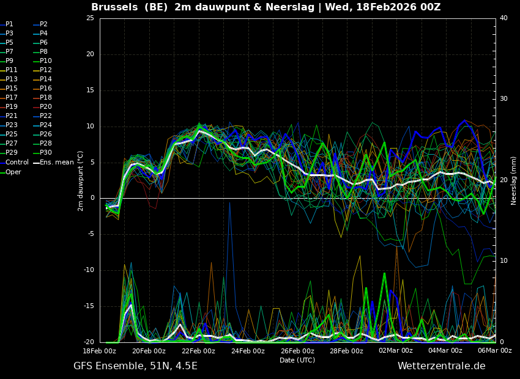The image size is (520, 379).
Task: Select P23 legend label
Action: (x=9, y=125)
